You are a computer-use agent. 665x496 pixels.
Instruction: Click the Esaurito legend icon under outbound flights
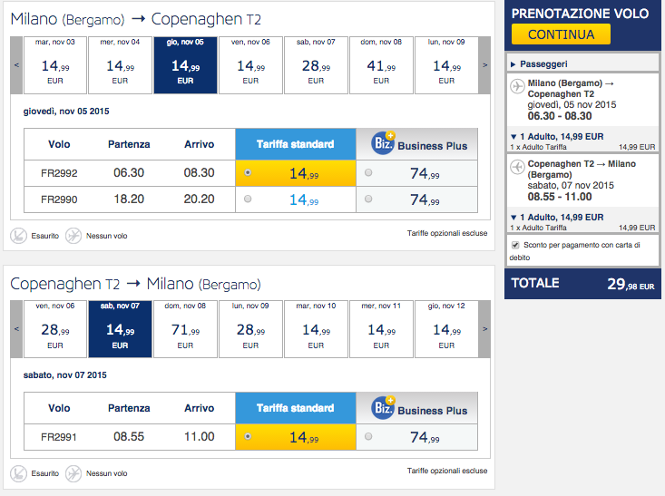click(x=19, y=236)
